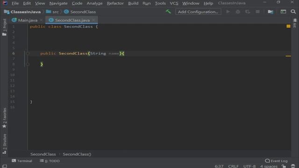This screenshot has width=299, height=168.
Task: Open the Project tool window sidebar
Action: tap(4, 27)
